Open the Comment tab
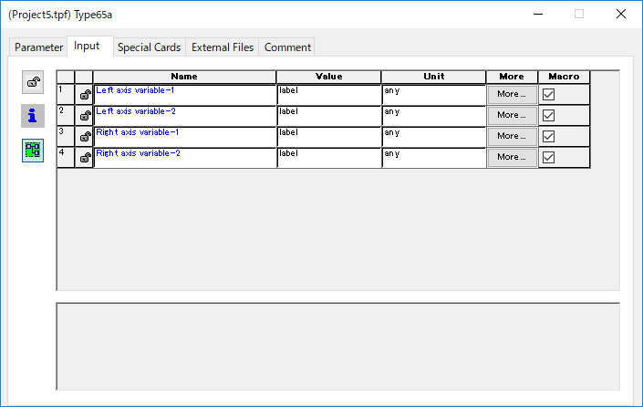643x407 pixels. point(287,47)
